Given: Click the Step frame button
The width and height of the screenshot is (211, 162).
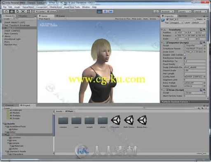Looking at the screenshot, I should point(111,12).
